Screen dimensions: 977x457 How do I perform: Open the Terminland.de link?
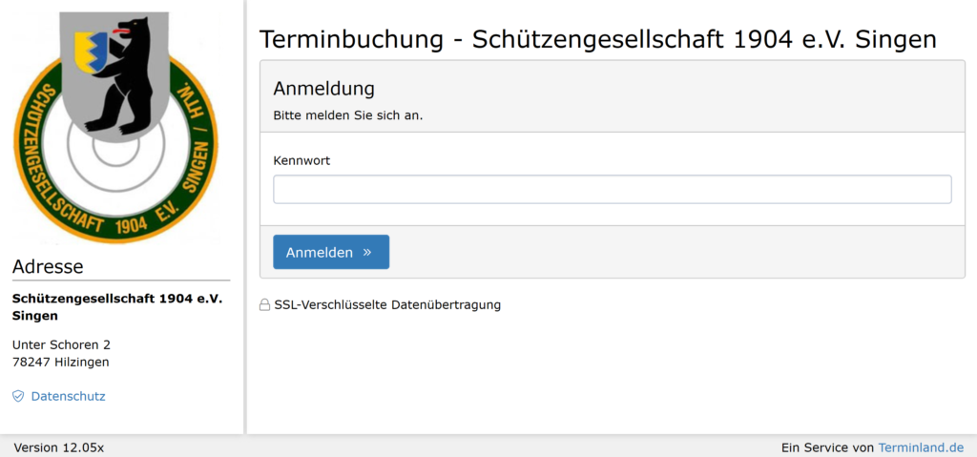921,447
